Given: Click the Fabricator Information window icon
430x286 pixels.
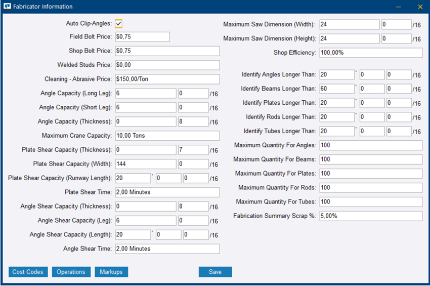Looking at the screenshot, I should (8, 7).
